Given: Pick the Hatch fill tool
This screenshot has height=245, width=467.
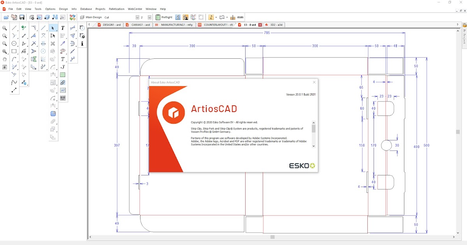Looking at the screenshot, I should pos(63,74).
